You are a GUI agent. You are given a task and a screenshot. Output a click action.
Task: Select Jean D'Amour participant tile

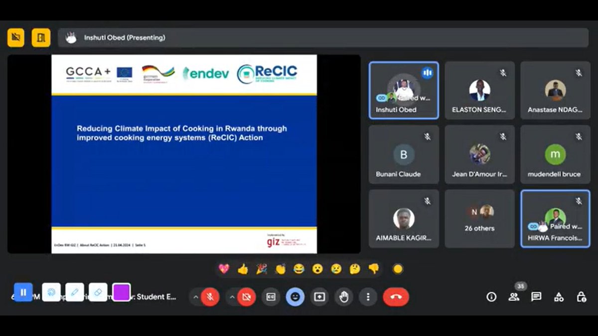tap(479, 154)
